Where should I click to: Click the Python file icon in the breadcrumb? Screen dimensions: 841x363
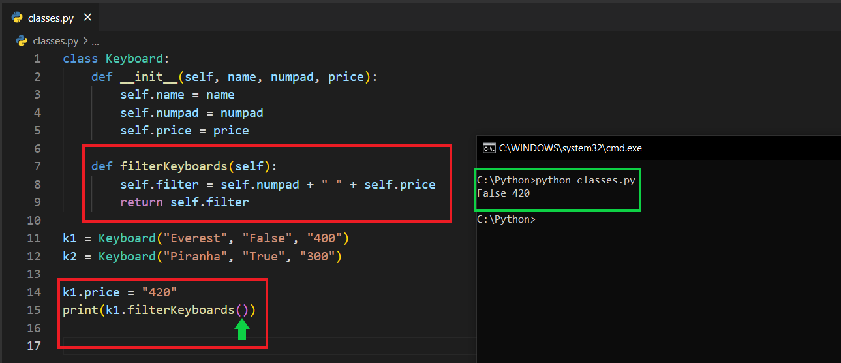(23, 40)
